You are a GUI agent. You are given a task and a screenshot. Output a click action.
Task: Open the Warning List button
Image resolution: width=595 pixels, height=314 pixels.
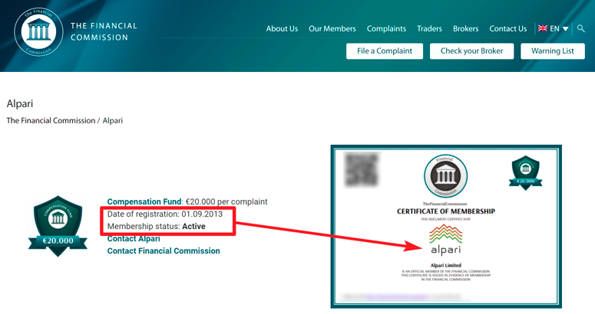click(x=553, y=51)
